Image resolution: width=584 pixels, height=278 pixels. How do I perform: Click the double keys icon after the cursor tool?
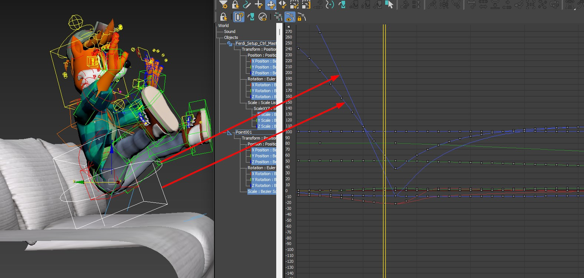(x=405, y=4)
